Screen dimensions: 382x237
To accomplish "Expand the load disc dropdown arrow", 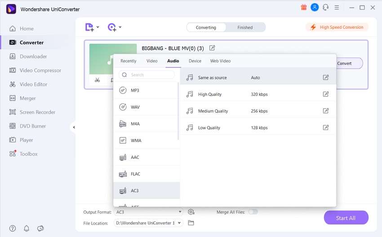I will [120, 27].
